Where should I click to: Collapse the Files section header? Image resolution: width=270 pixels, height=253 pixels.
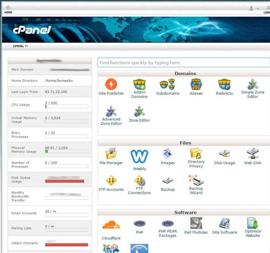point(184,143)
